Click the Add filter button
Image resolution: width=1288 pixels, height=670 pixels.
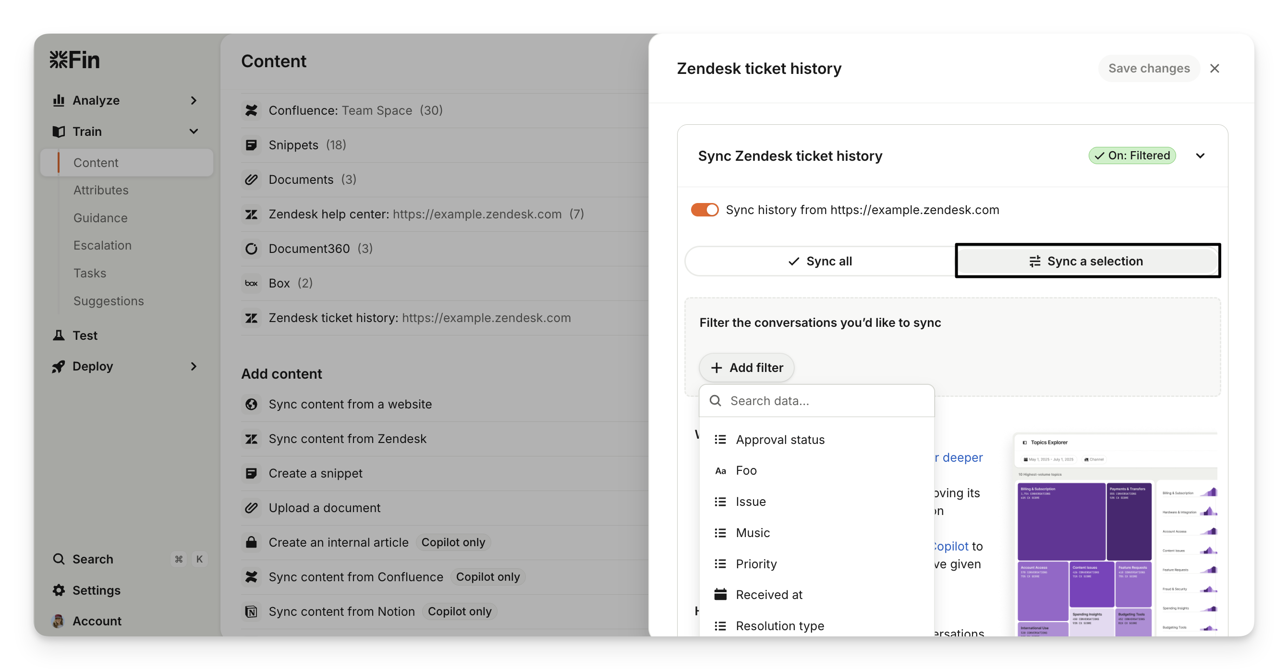[x=746, y=368]
